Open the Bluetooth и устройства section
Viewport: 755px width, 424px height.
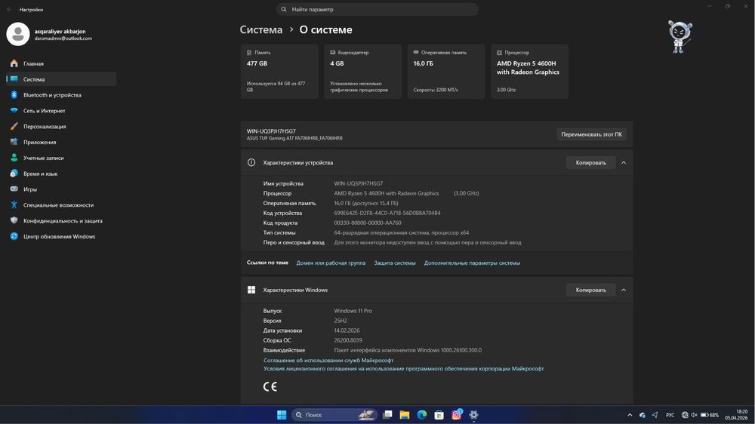(x=52, y=95)
